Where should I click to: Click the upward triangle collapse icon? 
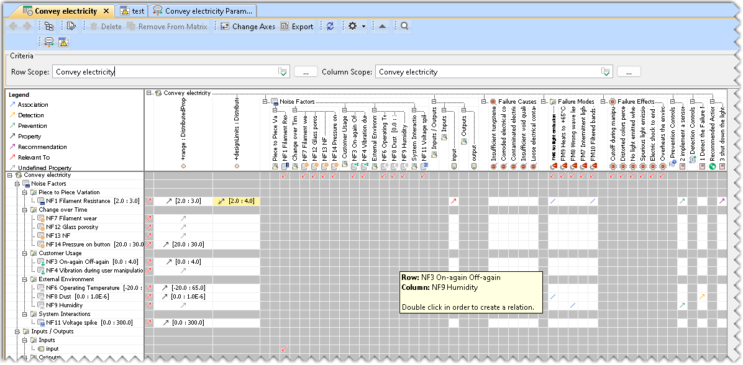pyautogui.click(x=383, y=27)
